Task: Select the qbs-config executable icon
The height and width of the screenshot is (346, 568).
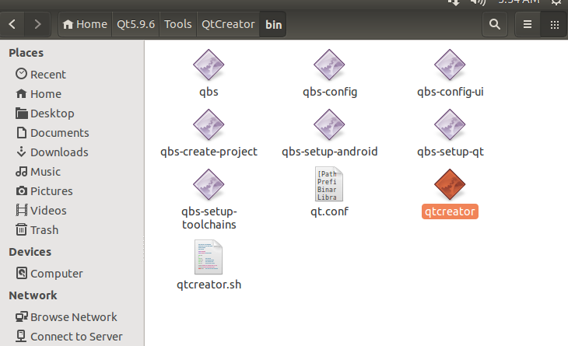Action: (329, 65)
